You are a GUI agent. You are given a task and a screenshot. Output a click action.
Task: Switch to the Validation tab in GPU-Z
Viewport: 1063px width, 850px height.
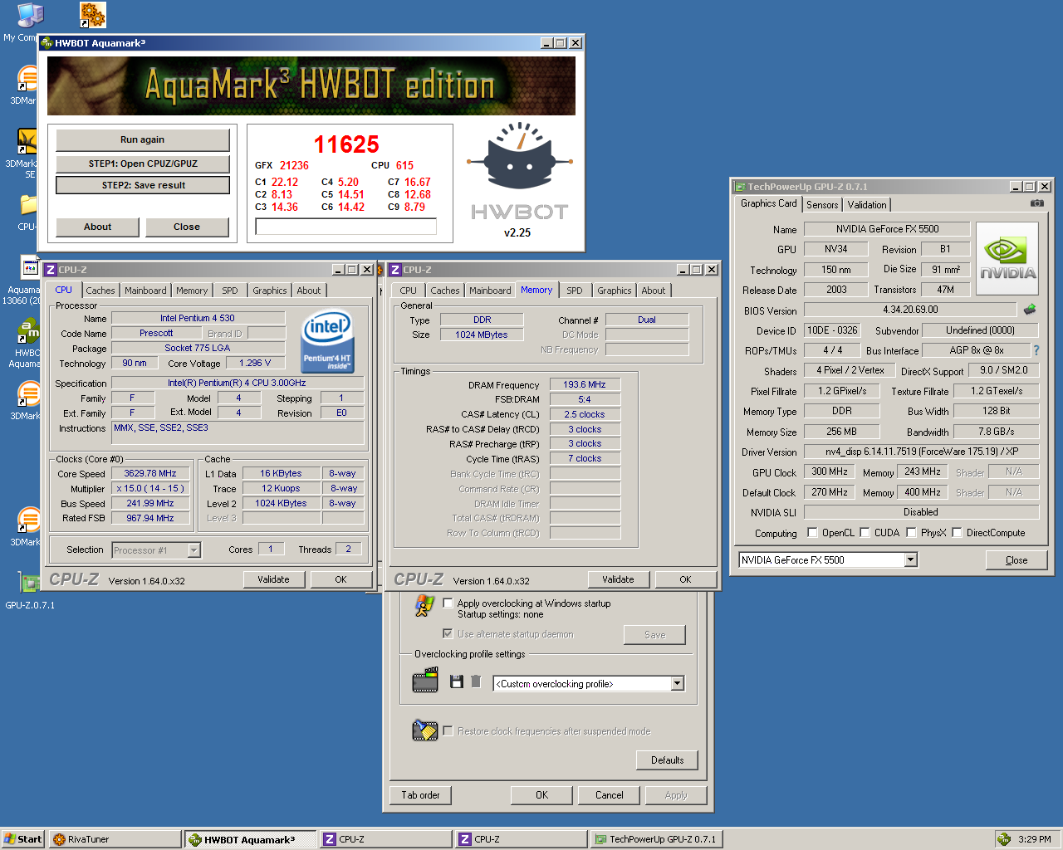(867, 205)
